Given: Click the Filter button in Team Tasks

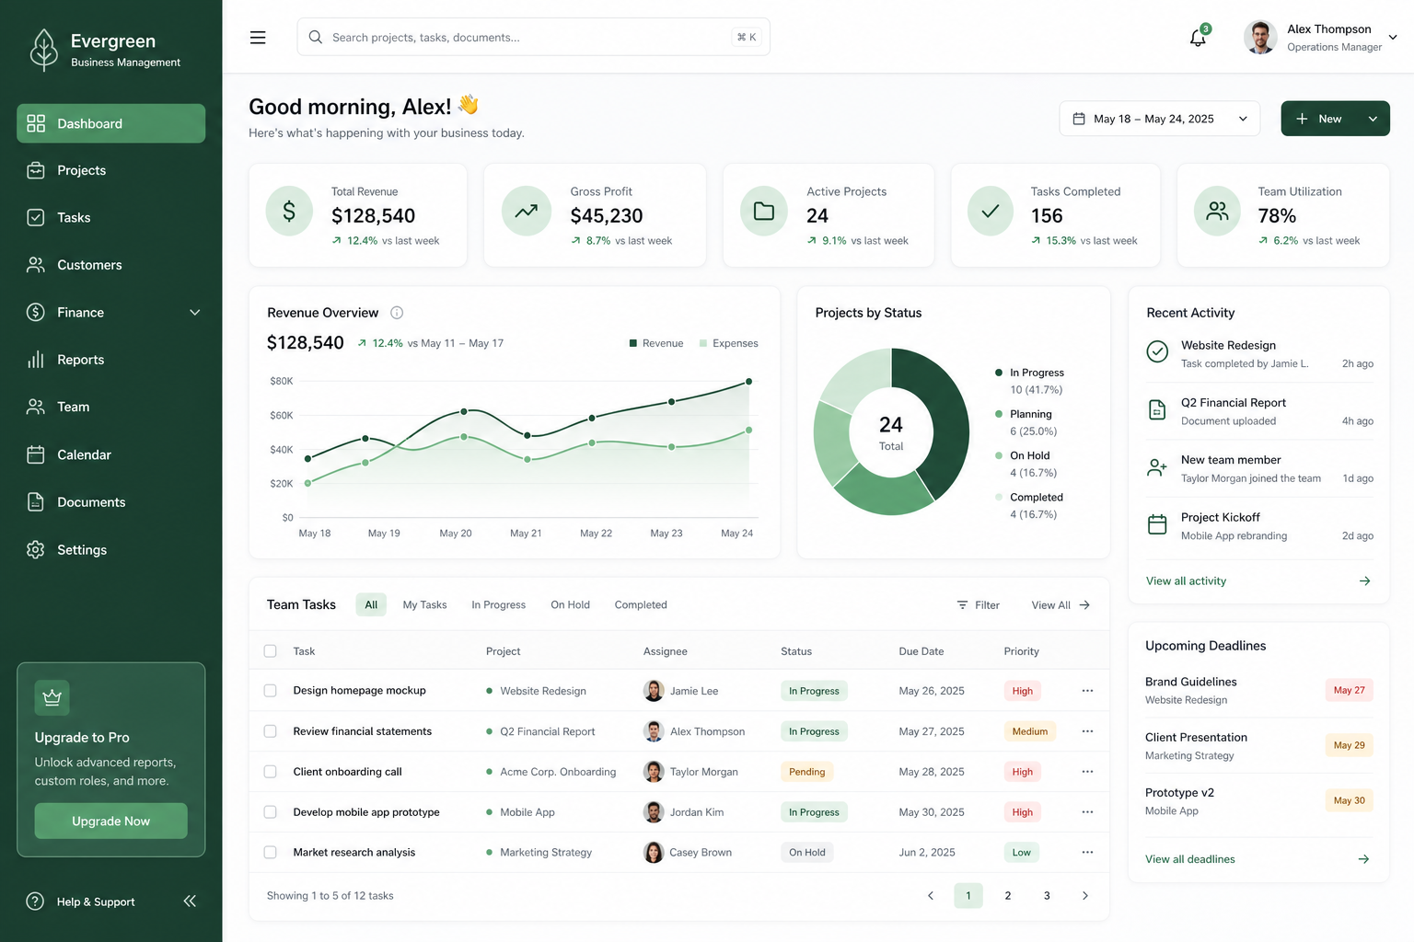Looking at the screenshot, I should [x=978, y=605].
